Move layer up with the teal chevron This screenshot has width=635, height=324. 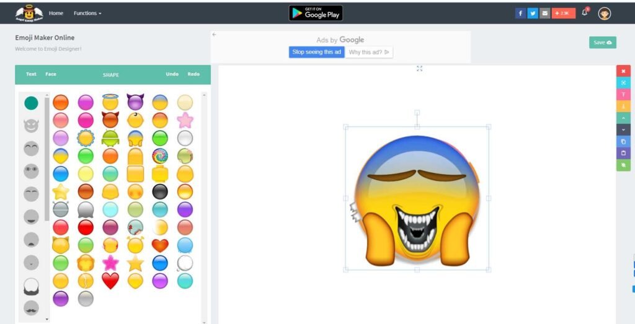coord(623,118)
